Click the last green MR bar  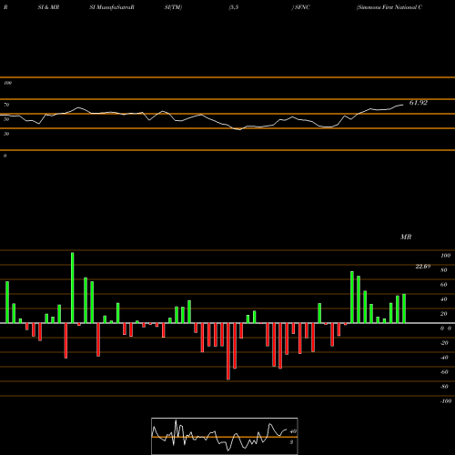(x=404, y=308)
